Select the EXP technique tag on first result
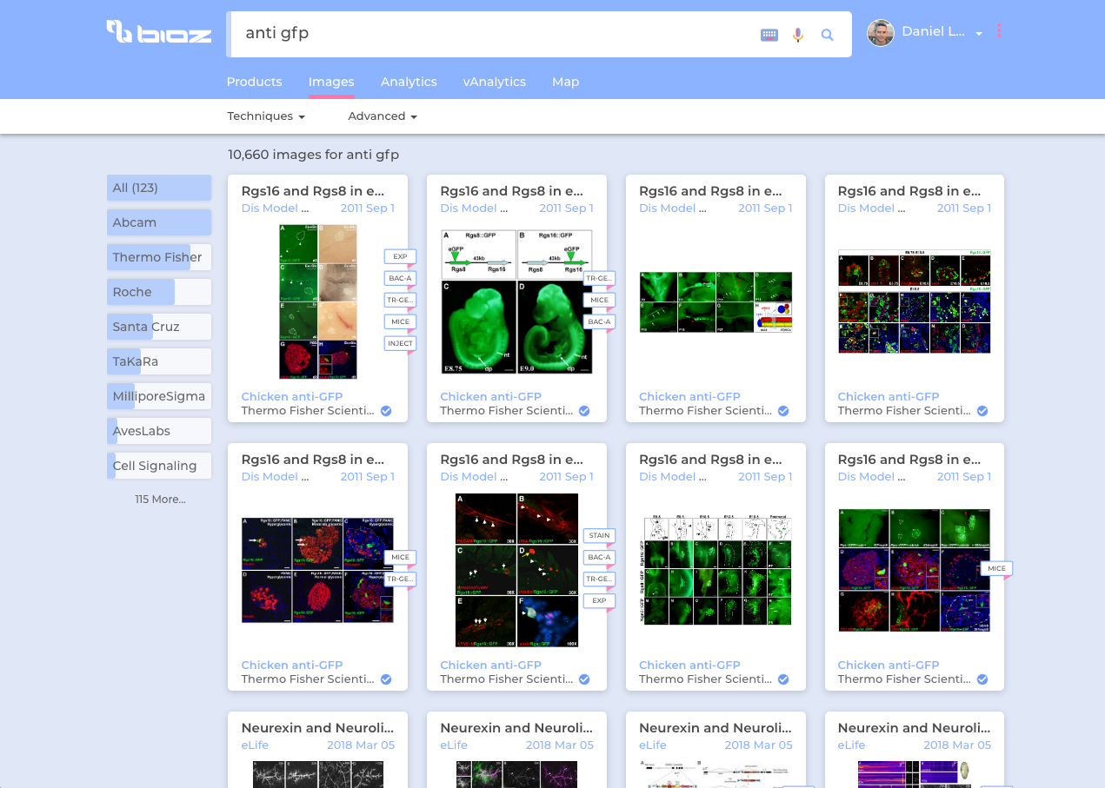Image resolution: width=1105 pixels, height=788 pixels. (x=400, y=256)
